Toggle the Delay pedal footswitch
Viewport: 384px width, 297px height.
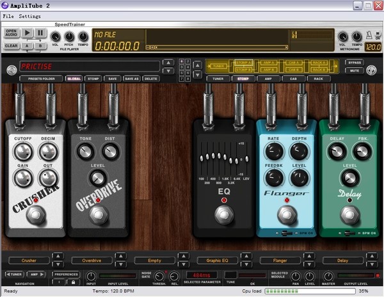[349, 215]
